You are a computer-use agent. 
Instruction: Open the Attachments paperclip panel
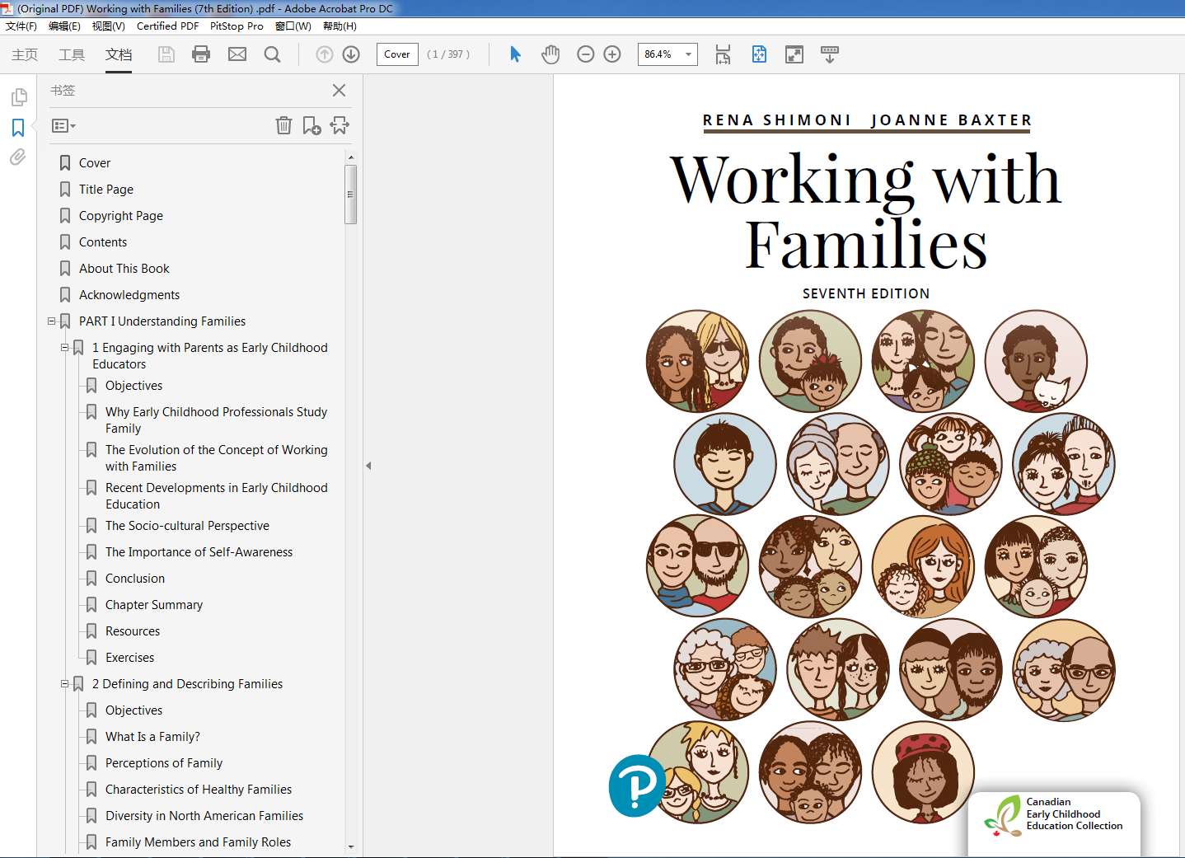pos(18,157)
